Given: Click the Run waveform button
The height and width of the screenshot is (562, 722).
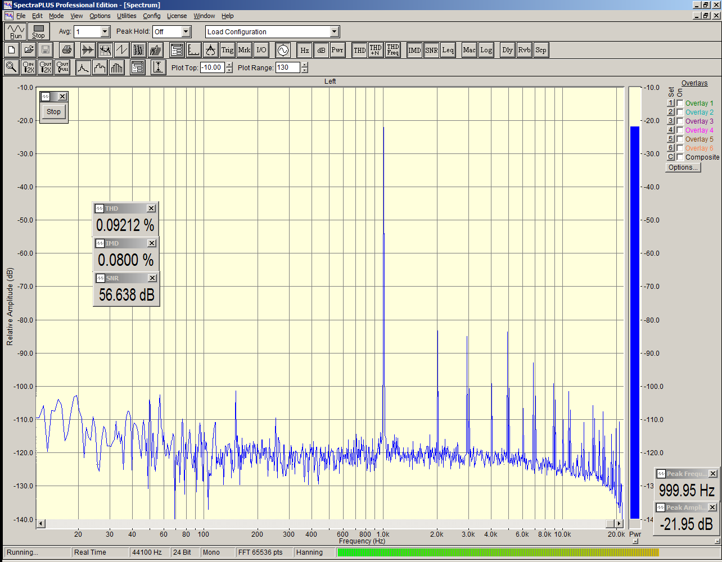Looking at the screenshot, I should (16, 31).
